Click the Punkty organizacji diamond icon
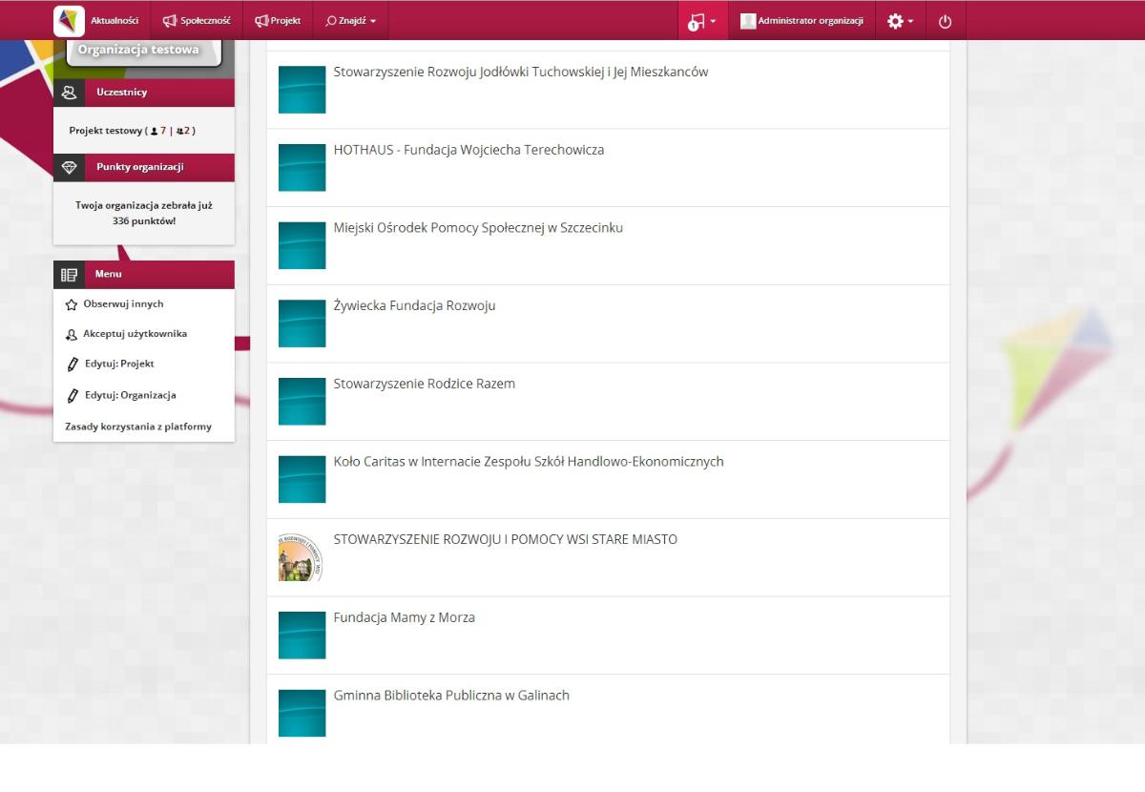Screen dimensions: 1145x792 pyautogui.click(x=69, y=167)
